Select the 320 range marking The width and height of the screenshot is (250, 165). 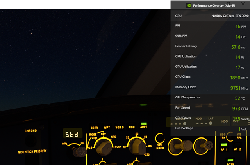(x=147, y=154)
